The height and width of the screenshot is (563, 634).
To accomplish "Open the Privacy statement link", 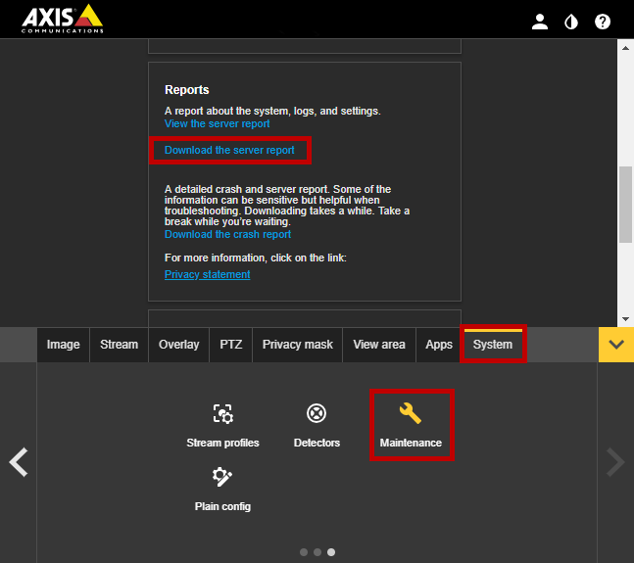I will 207,275.
